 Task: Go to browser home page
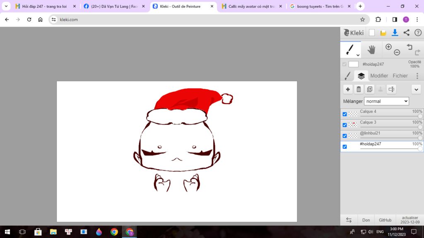(x=40, y=19)
